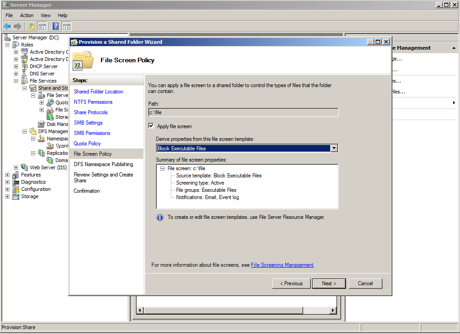
Task: Click Show/Hide Action Pane toolbar icon
Action: click(67, 27)
